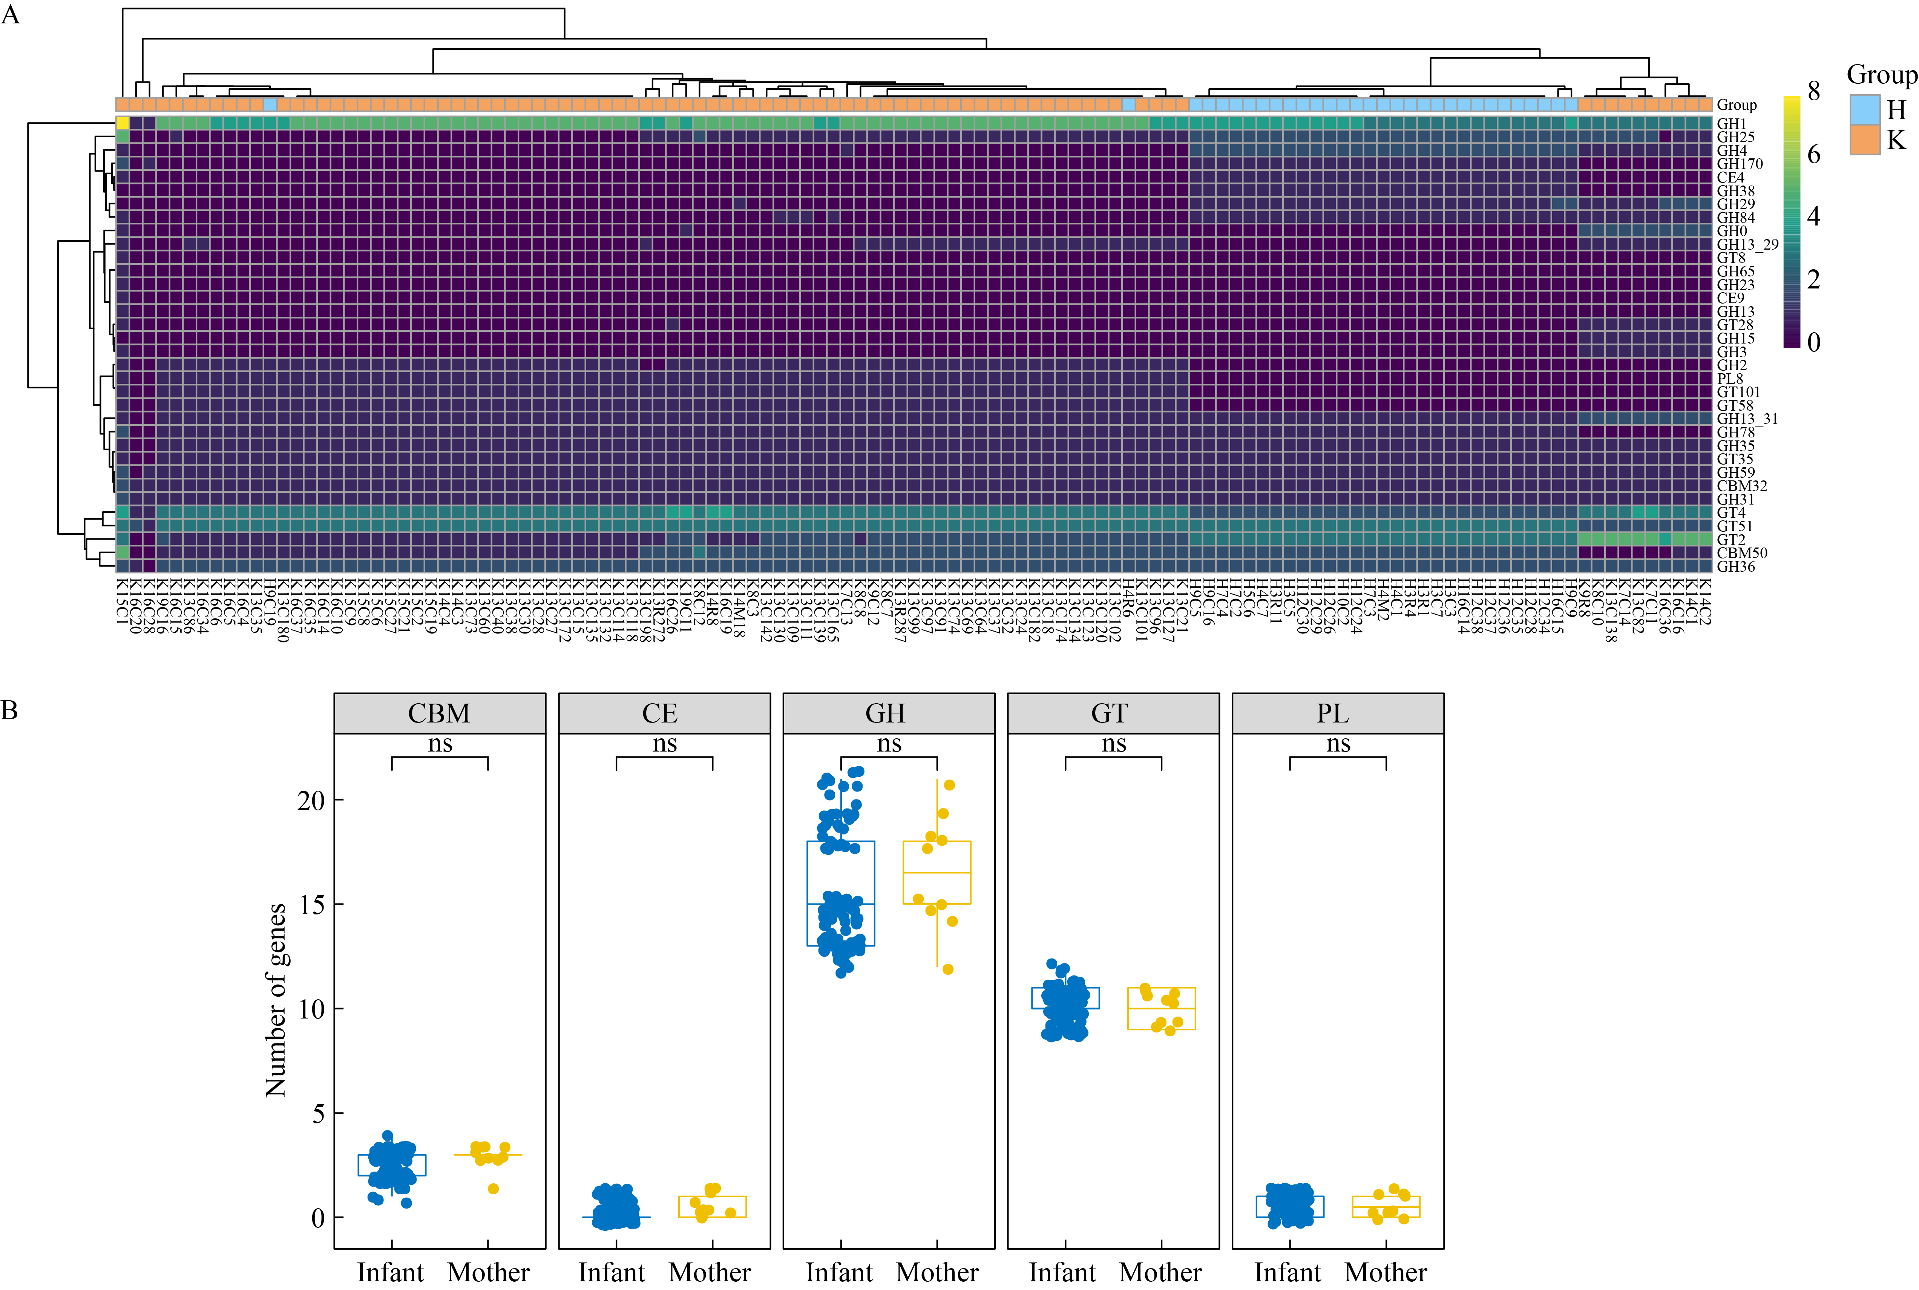Select the PL facet header

(1338, 713)
